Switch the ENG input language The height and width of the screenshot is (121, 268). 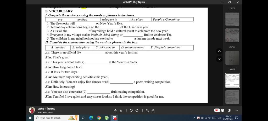[220, 118]
